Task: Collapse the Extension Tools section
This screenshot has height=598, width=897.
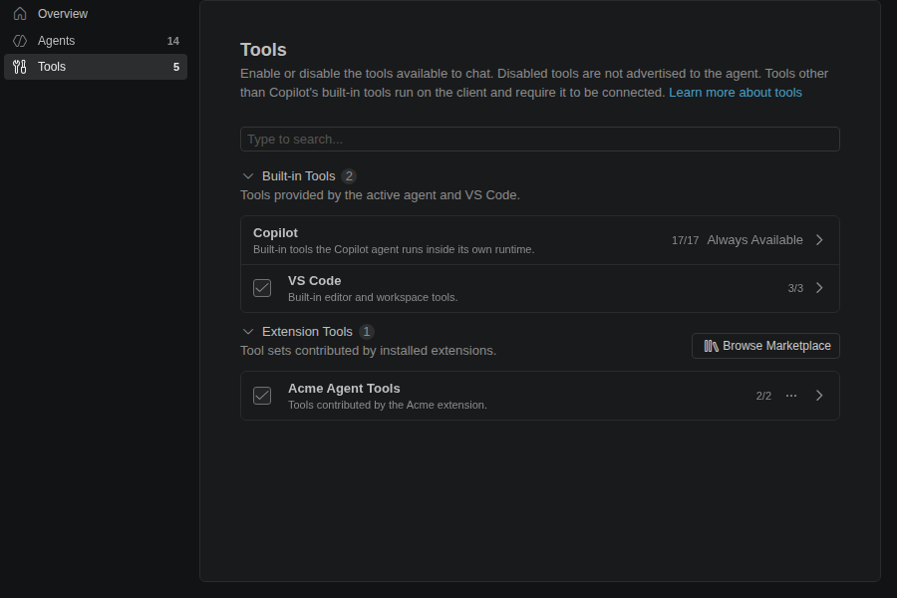Action: click(x=248, y=332)
